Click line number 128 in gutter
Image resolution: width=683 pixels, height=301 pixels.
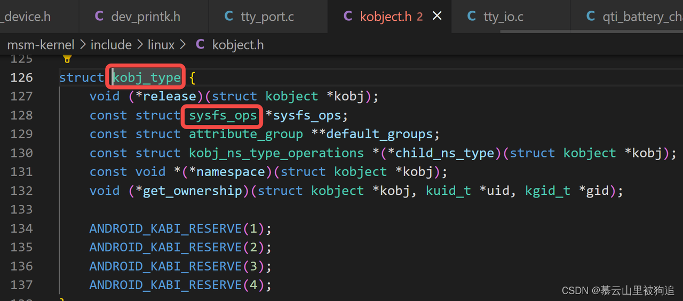point(22,115)
